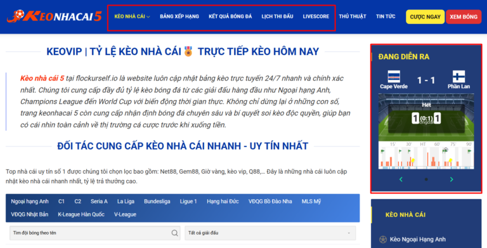Open Livescore from the top menu

(x=316, y=16)
